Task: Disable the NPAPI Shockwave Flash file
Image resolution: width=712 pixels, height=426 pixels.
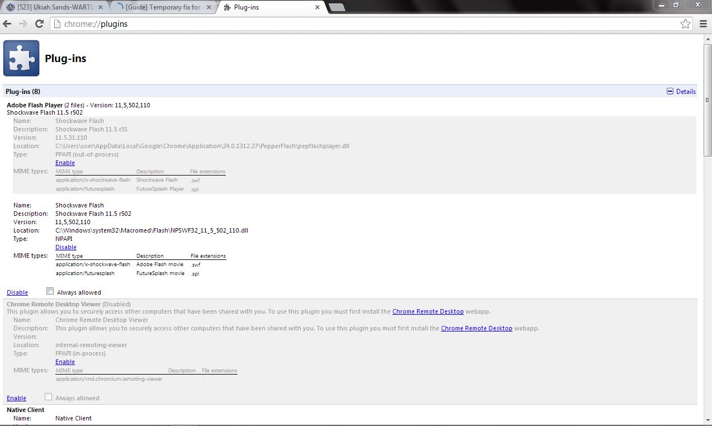Action: click(66, 247)
